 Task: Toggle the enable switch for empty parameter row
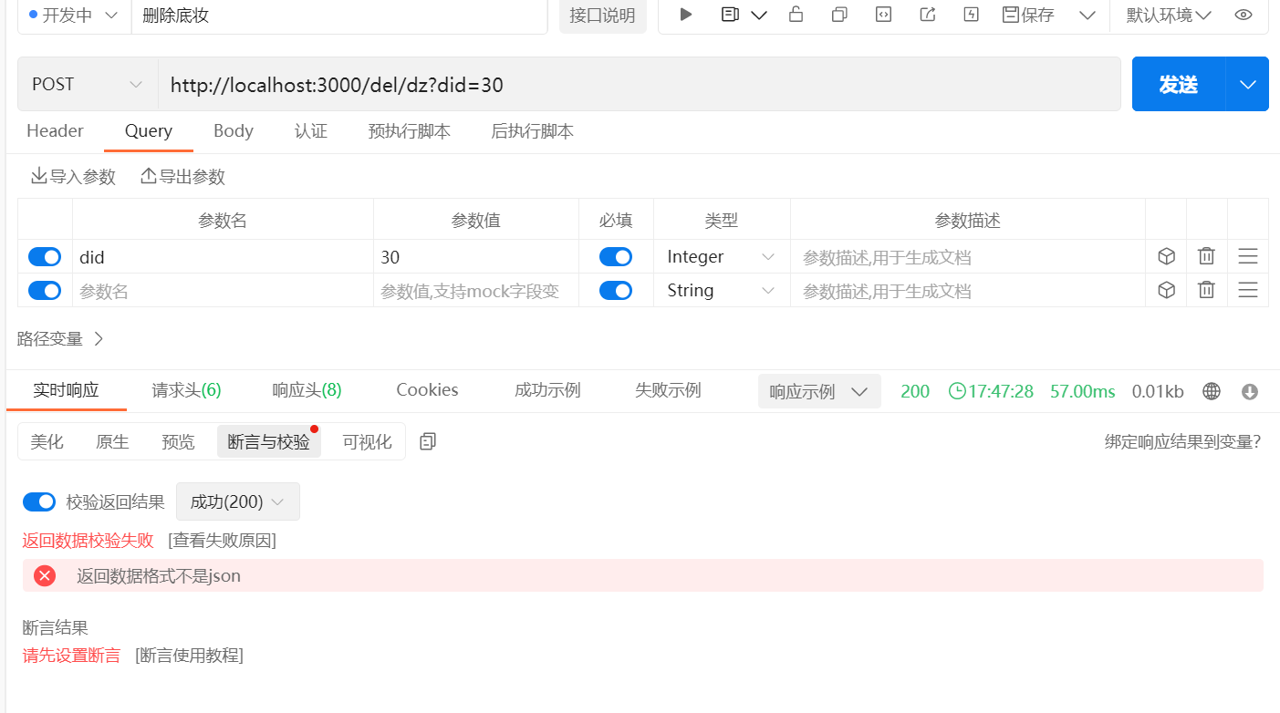click(45, 291)
